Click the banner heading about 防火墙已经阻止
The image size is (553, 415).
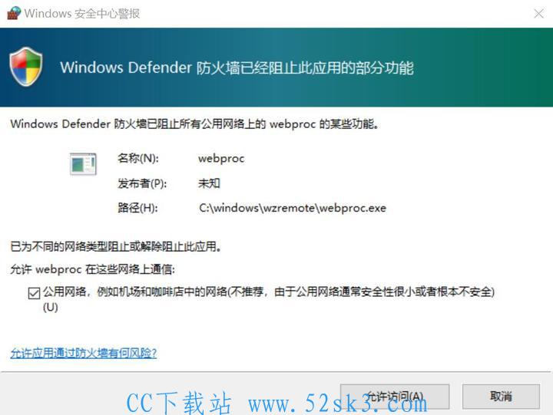tap(237, 68)
